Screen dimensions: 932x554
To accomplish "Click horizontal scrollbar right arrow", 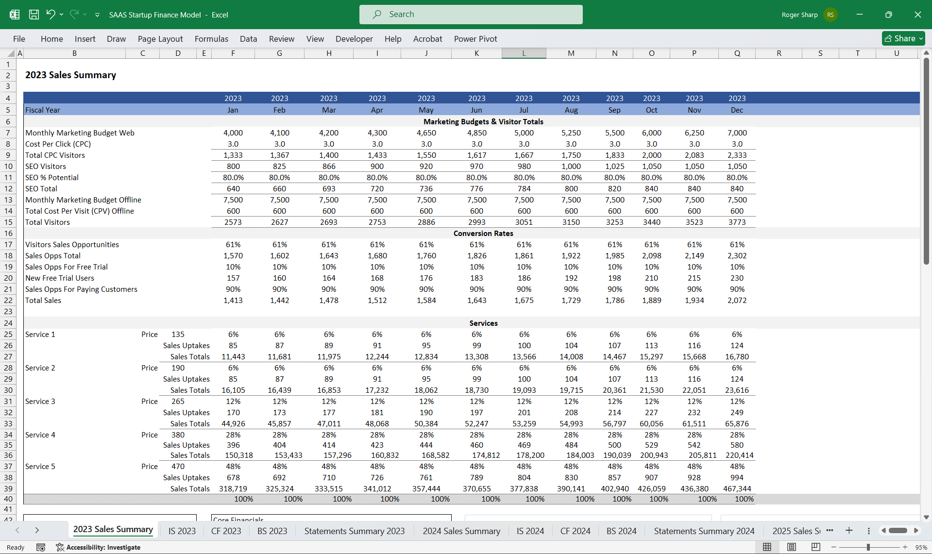I will (916, 531).
